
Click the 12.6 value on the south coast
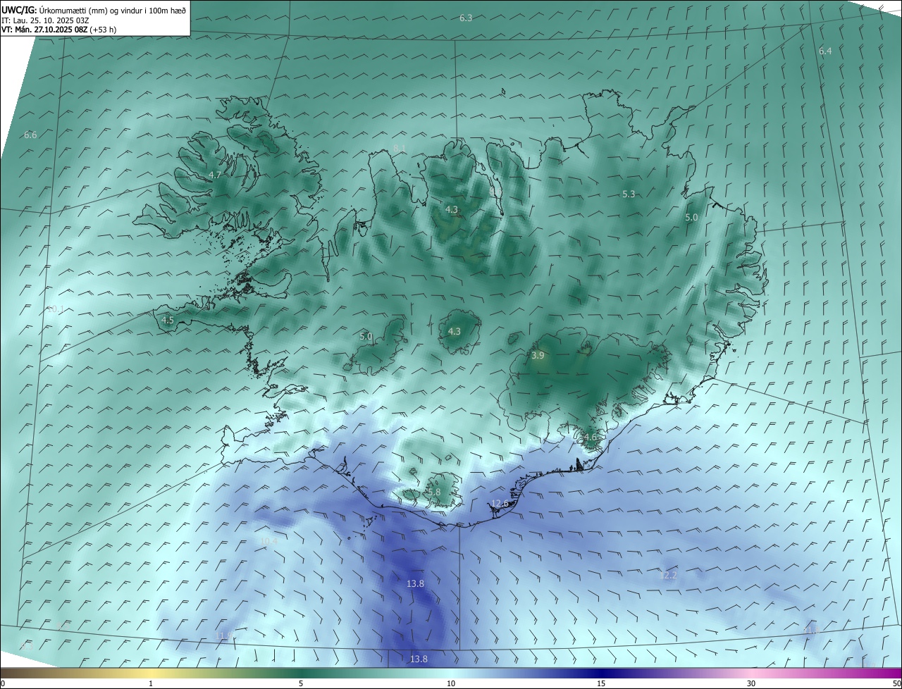500,503
